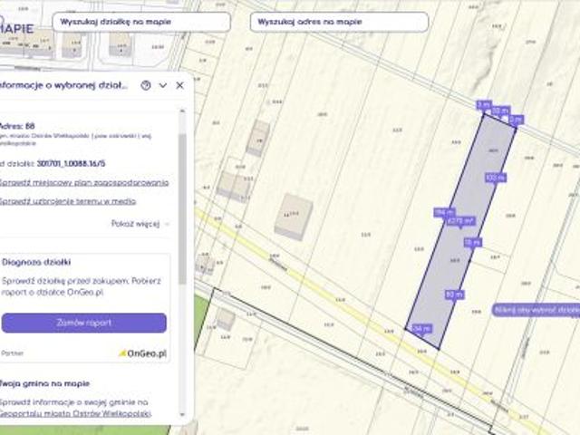
Task: Click the 'Zamów raport' button
Action: click(84, 323)
